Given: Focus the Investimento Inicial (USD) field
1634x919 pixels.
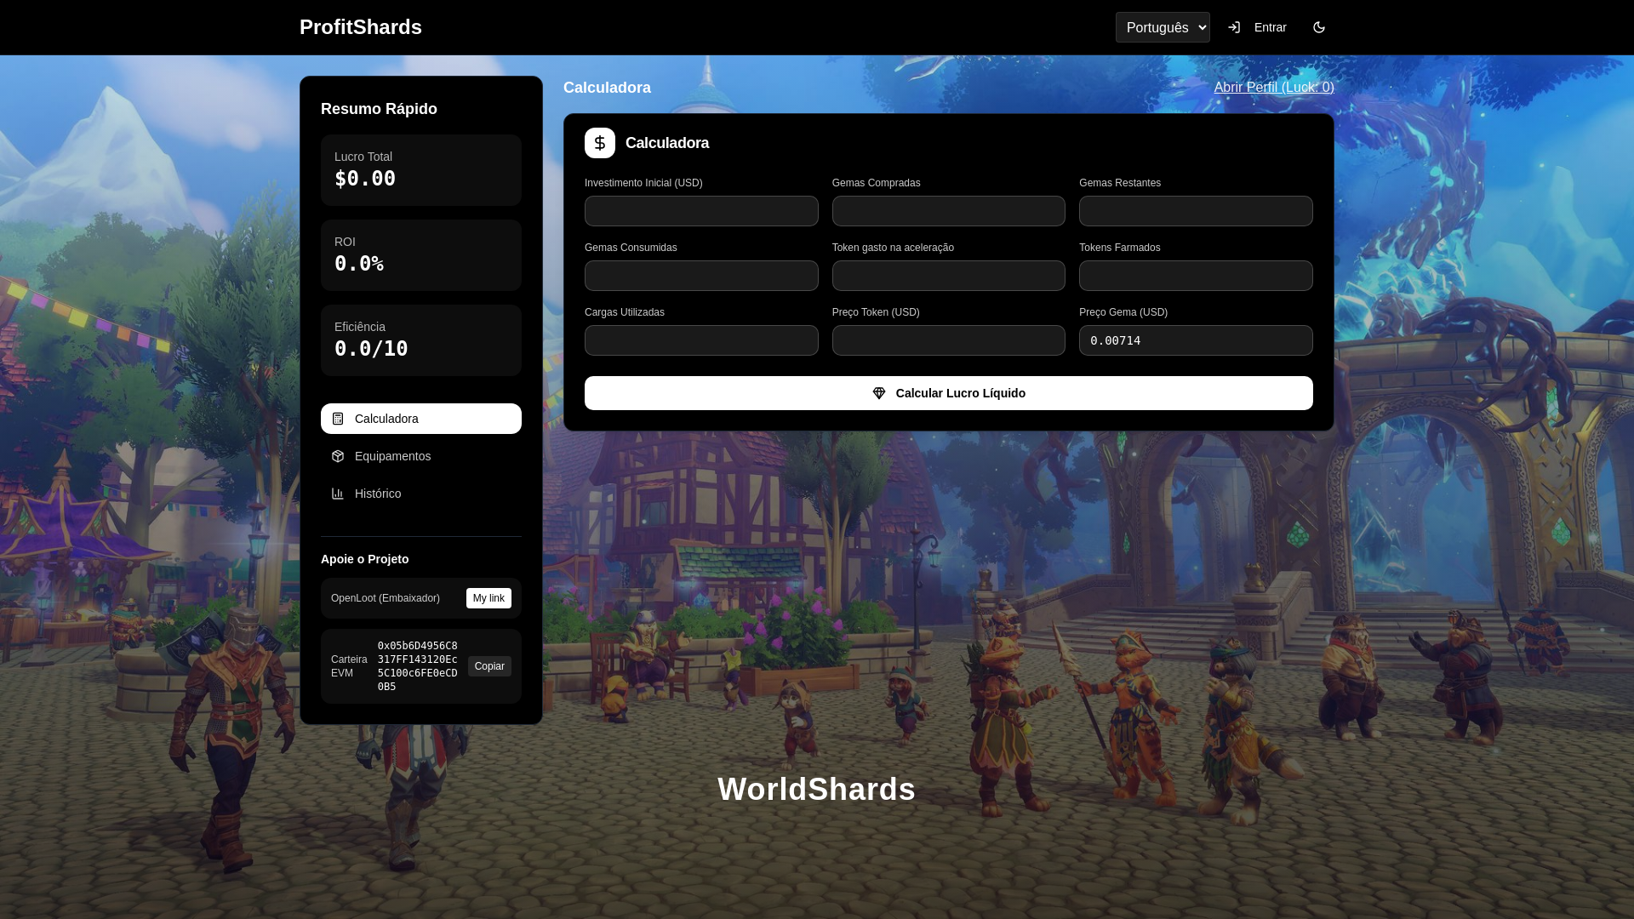Looking at the screenshot, I should click(x=701, y=211).
